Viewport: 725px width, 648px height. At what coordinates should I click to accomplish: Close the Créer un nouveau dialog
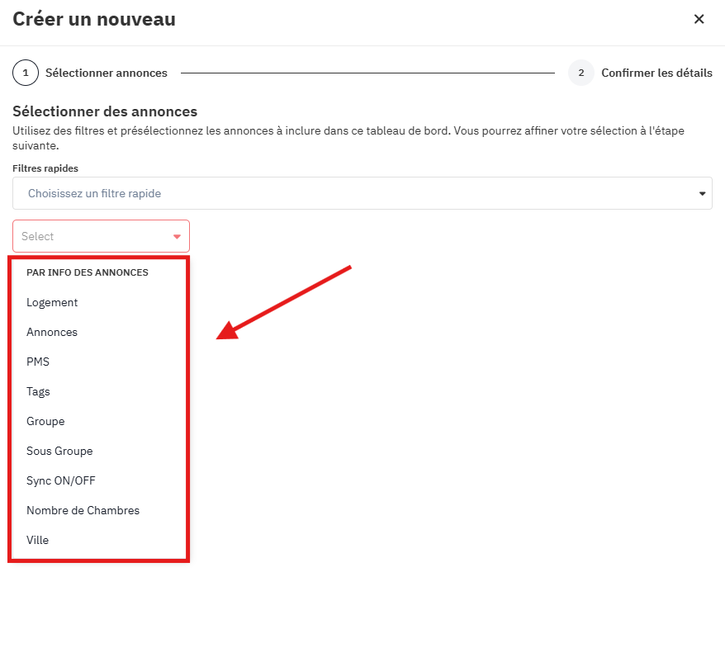tap(699, 19)
